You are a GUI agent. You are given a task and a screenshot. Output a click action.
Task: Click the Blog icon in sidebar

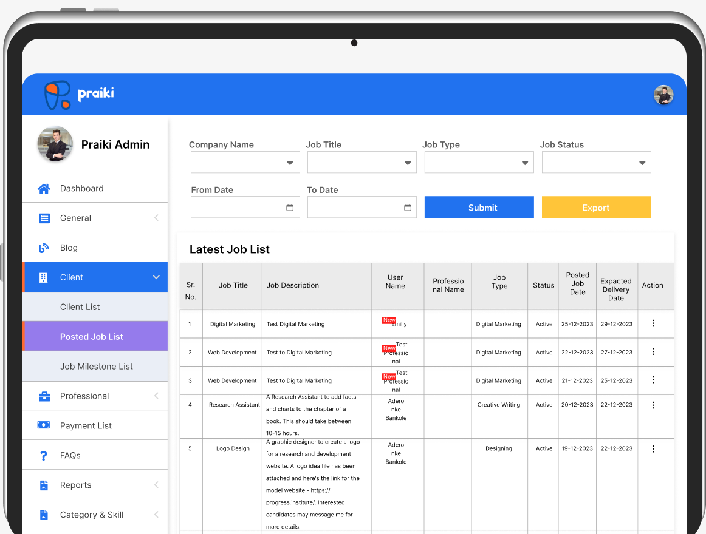[x=44, y=248]
